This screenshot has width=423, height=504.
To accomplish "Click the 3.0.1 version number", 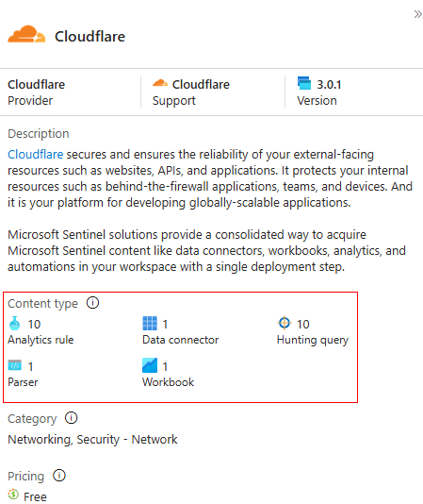I will pos(329,85).
